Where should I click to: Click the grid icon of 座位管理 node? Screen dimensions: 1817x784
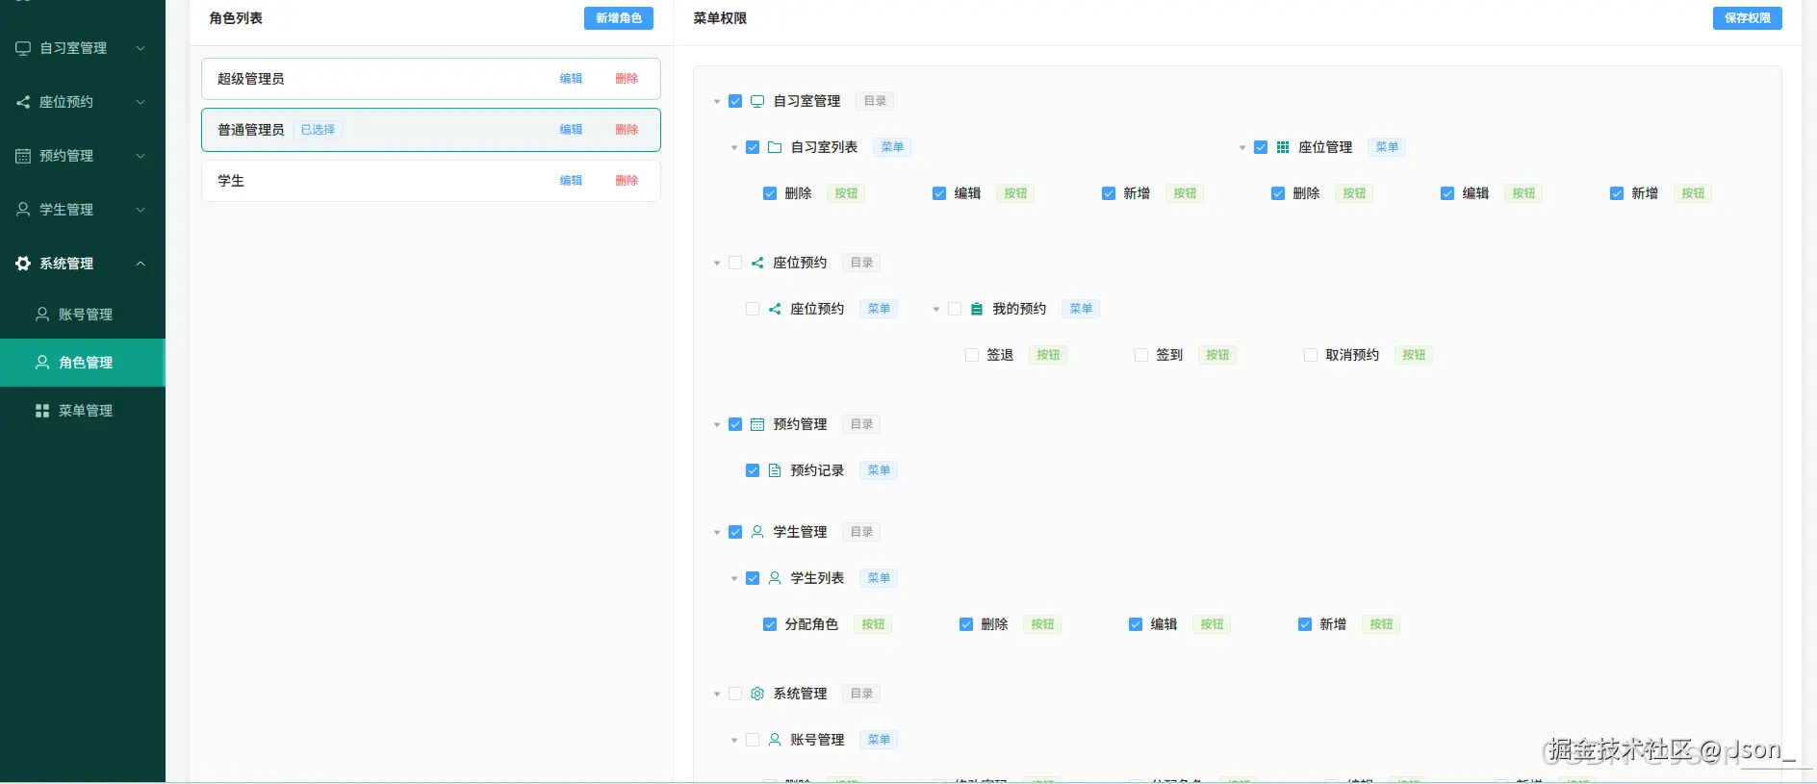[1283, 147]
